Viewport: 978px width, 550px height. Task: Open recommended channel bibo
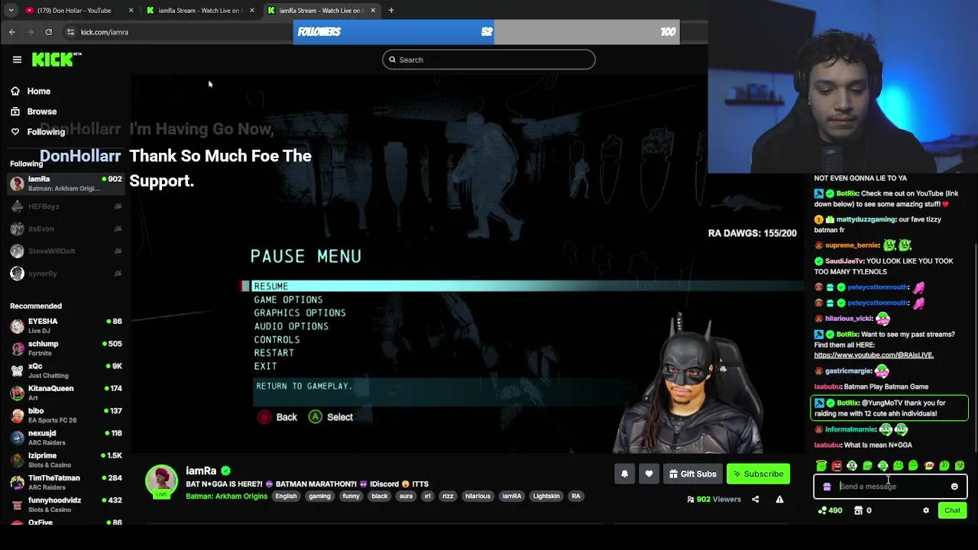pyautogui.click(x=66, y=415)
